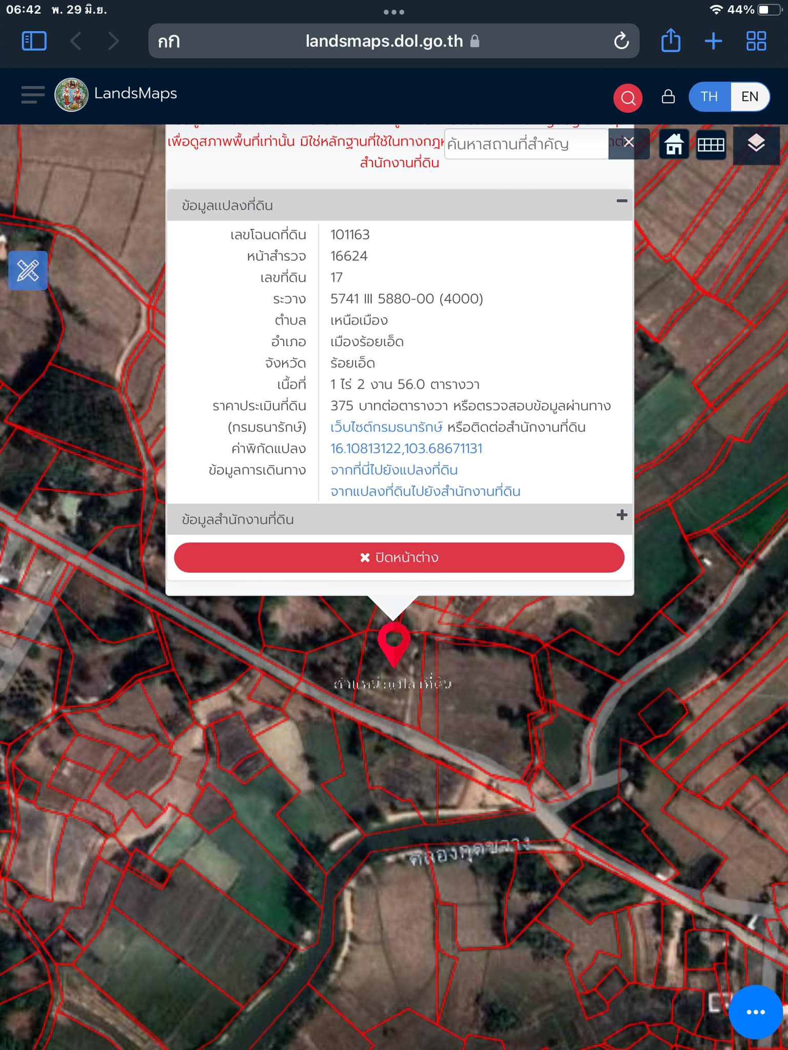The image size is (788, 1050).
Task: Click the red search circle icon
Action: [x=628, y=97]
